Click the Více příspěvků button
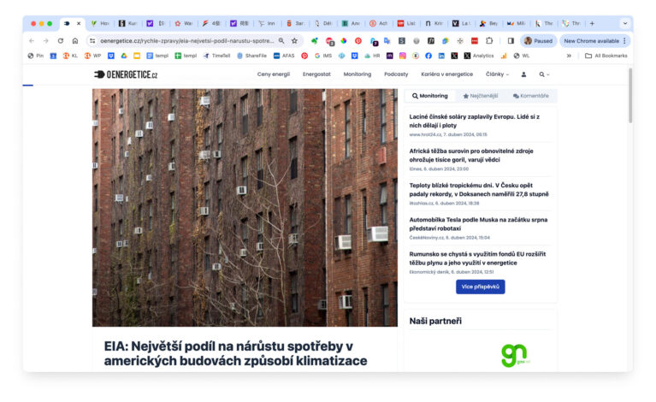 coord(480,287)
